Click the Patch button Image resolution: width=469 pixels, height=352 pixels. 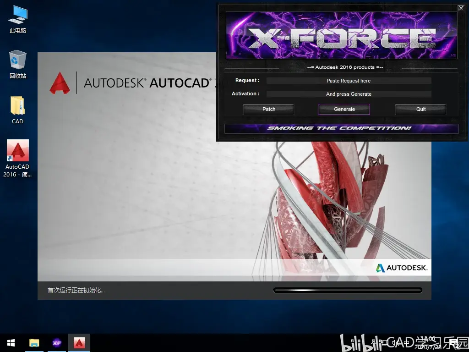click(268, 109)
